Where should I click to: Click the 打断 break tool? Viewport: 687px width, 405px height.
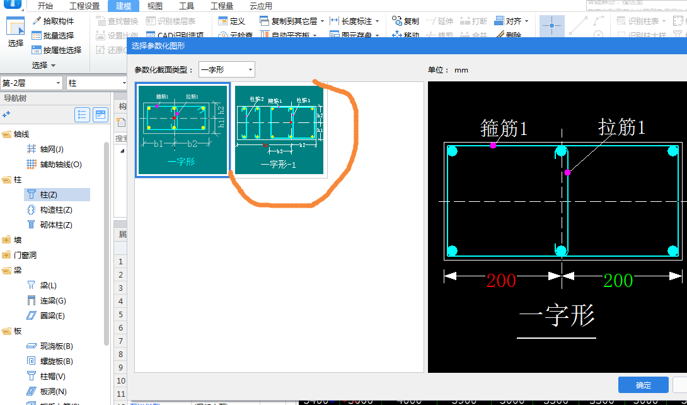click(473, 21)
